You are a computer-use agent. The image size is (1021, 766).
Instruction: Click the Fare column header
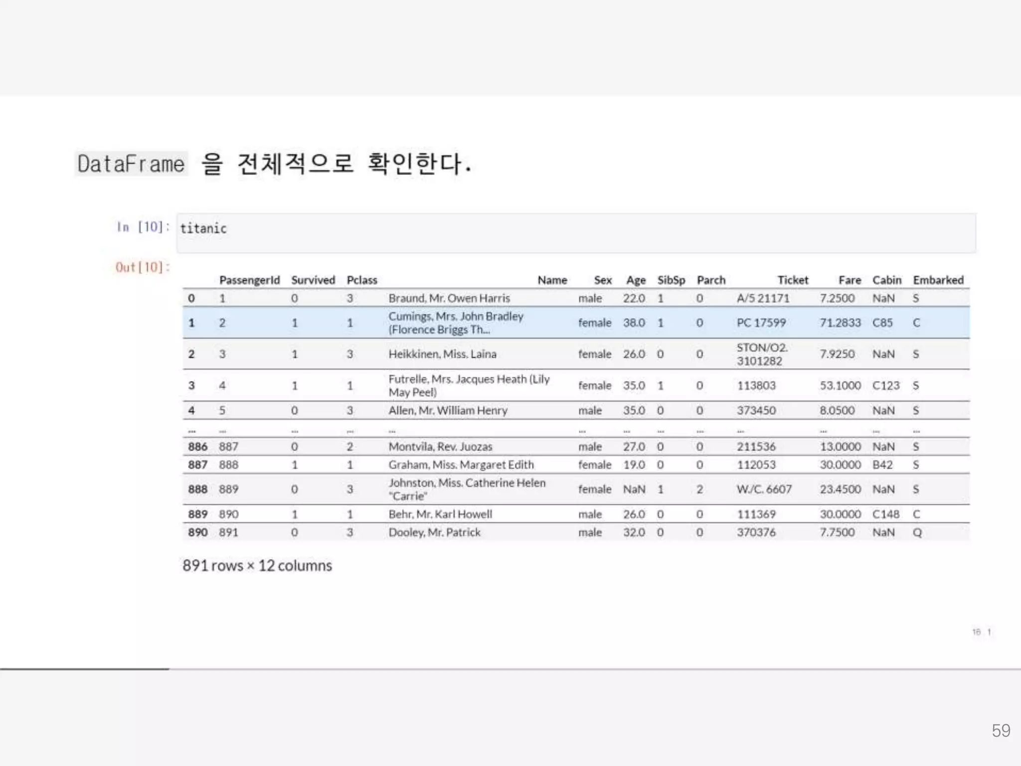click(x=850, y=280)
